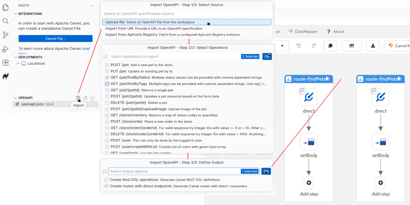Enable Create Rest DSL operations
Screen dimensions: 410x205
(x=106, y=180)
